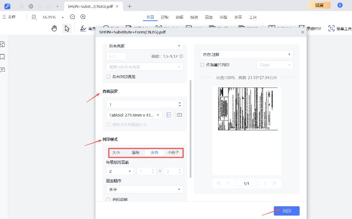Click the page view document icon
The height and width of the screenshot is (219, 352).
coord(34,17)
